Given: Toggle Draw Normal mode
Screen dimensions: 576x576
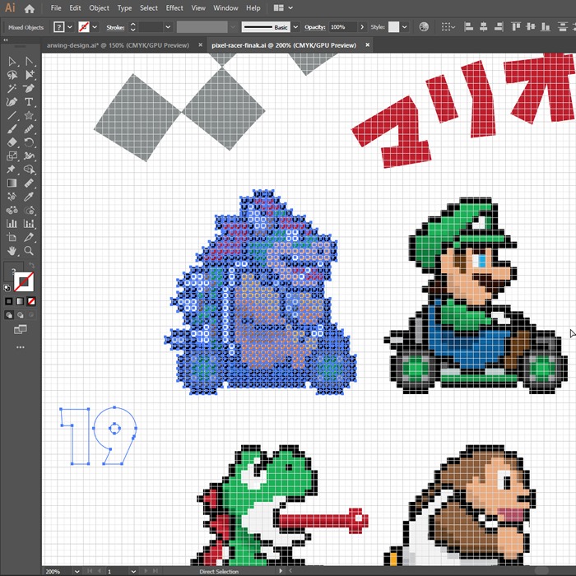Looking at the screenshot, I should (9, 314).
